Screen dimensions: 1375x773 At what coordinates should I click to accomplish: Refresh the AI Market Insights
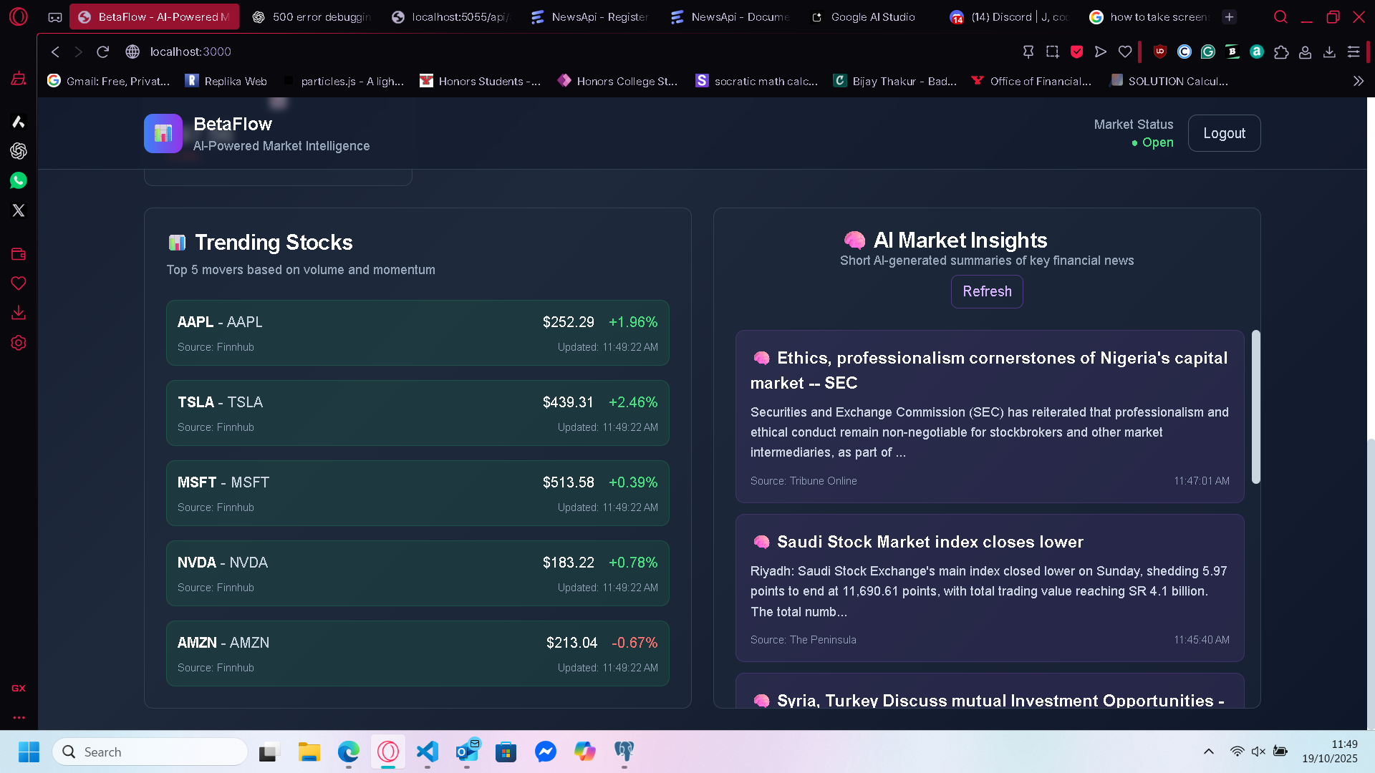[987, 291]
